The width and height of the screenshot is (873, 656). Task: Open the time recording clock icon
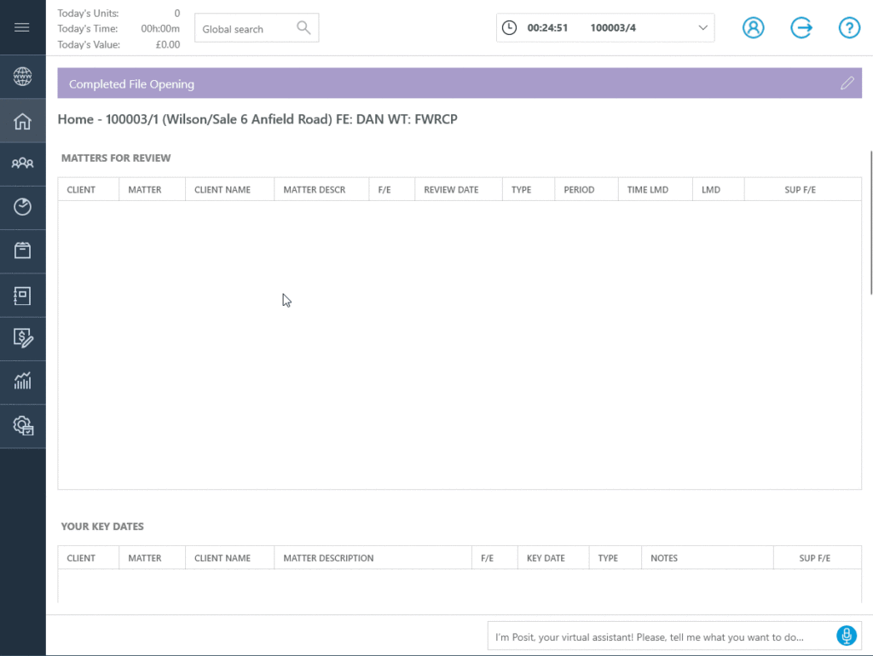tap(22, 206)
